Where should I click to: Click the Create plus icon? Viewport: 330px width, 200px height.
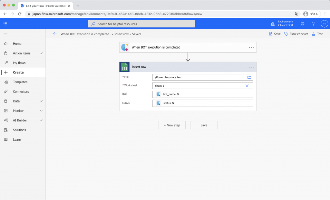6,72
